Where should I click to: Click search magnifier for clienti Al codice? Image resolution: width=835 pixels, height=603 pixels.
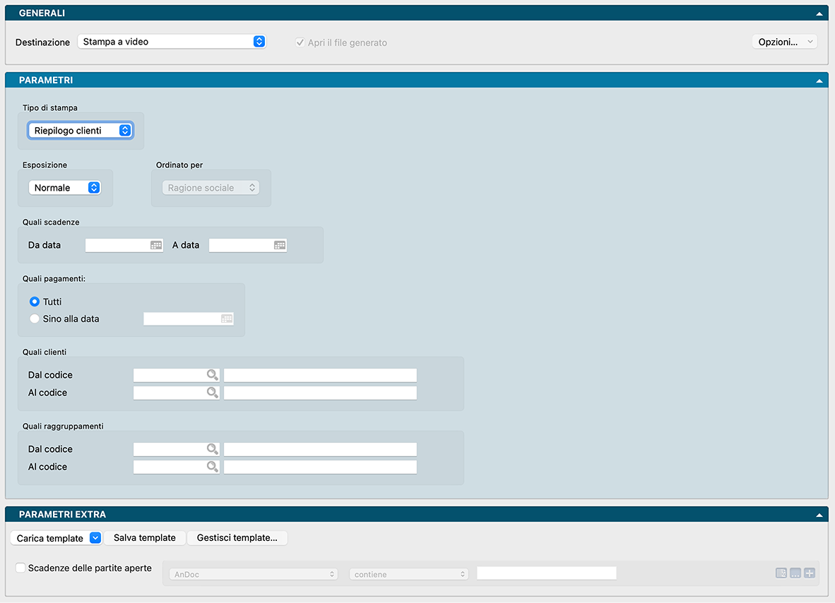(212, 393)
